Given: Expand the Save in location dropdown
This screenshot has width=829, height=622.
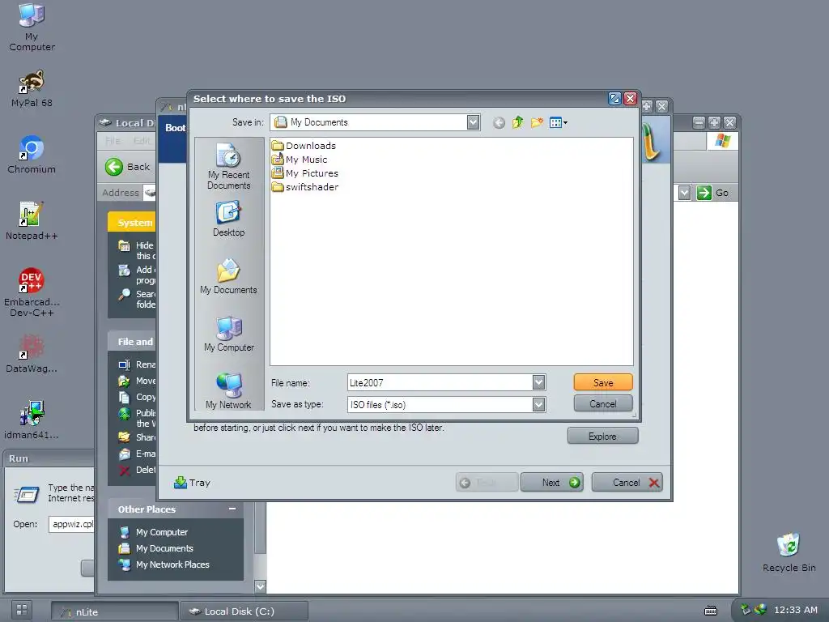Looking at the screenshot, I should [x=473, y=122].
